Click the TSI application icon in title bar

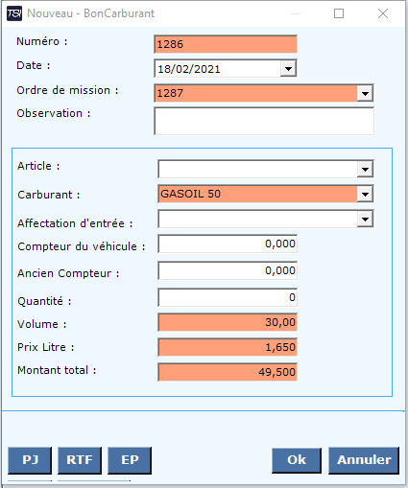(14, 13)
